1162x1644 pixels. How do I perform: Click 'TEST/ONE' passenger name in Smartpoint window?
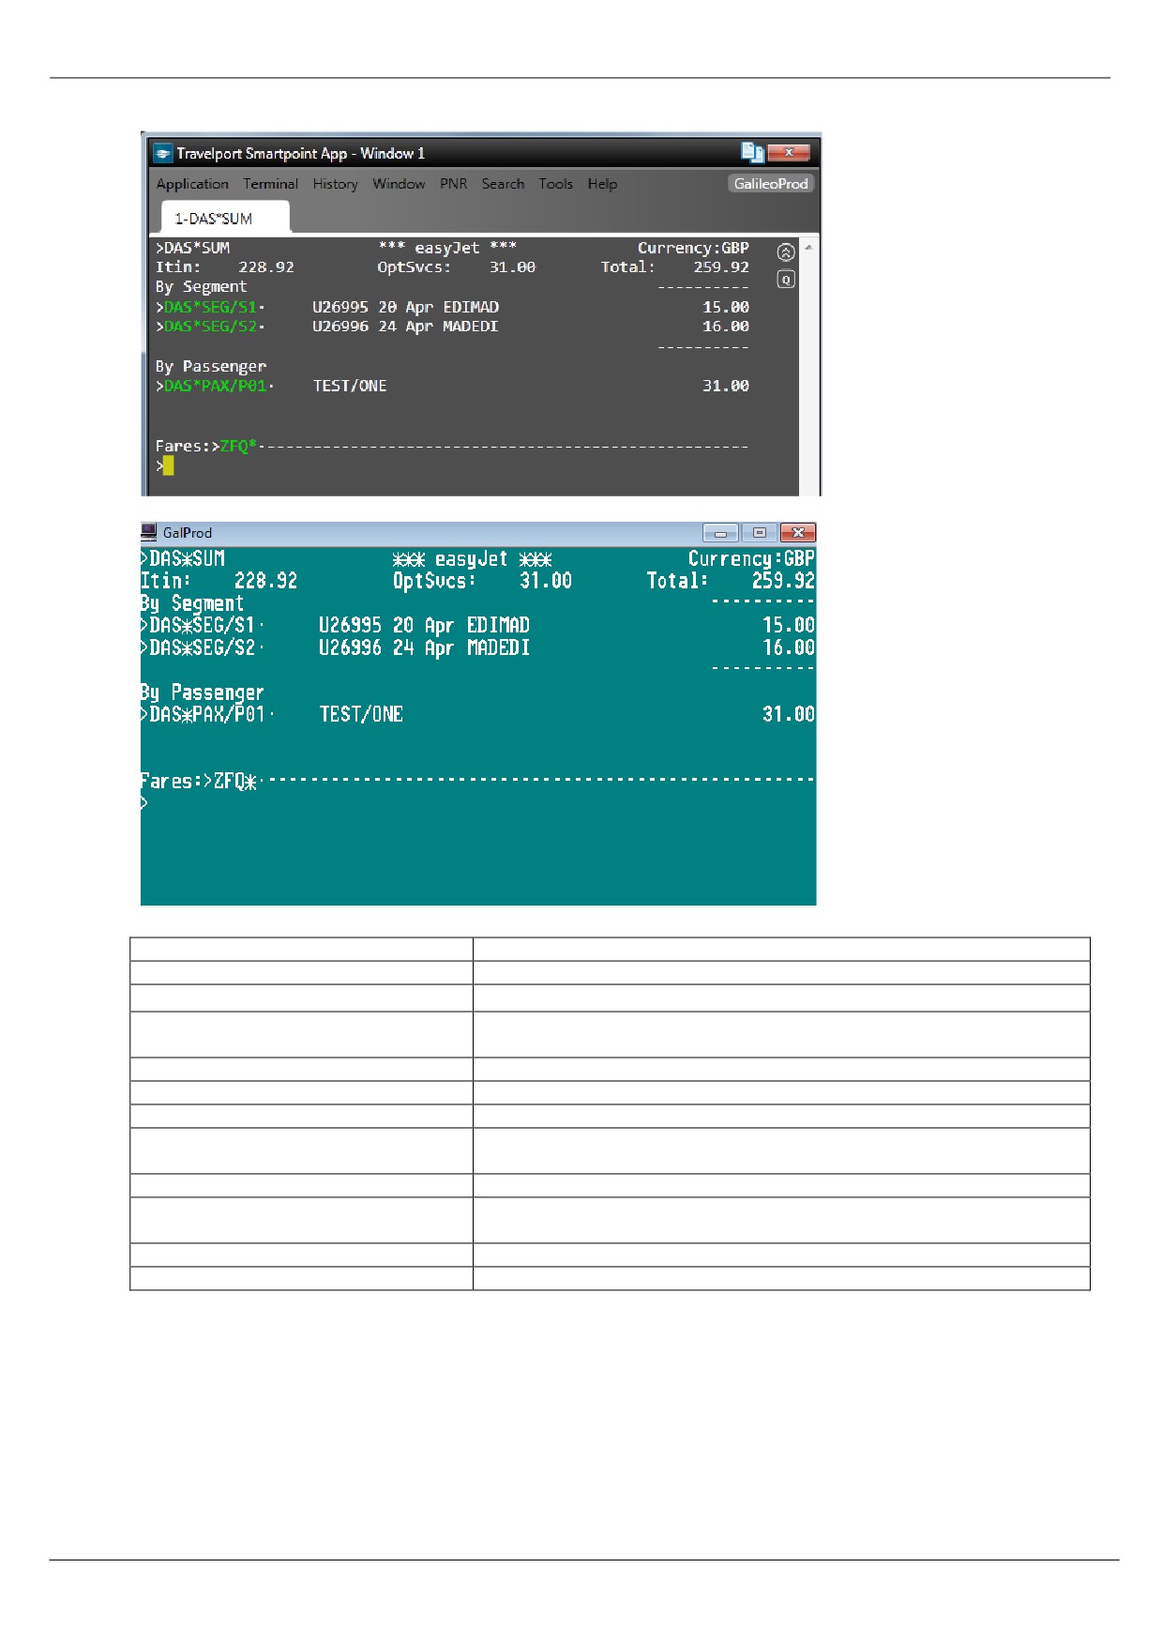[x=350, y=386]
